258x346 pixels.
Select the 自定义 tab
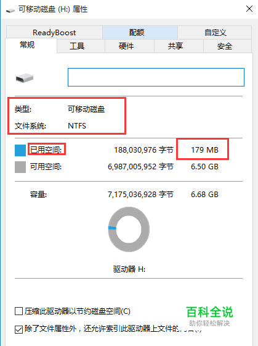tap(215, 32)
